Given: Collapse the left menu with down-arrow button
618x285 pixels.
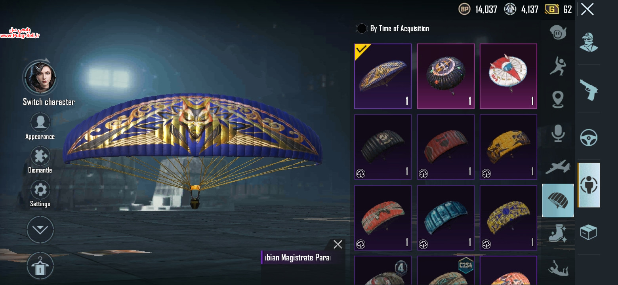Looking at the screenshot, I should (40, 230).
